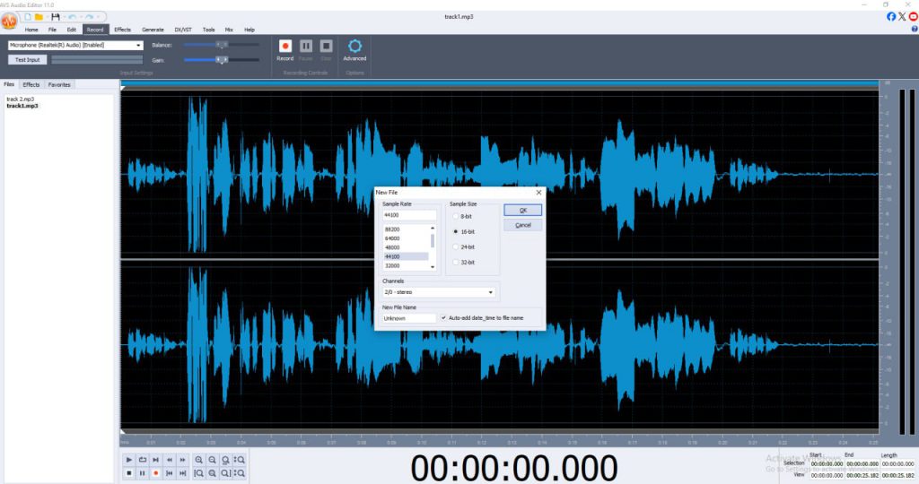Choose the 8-bit sample size radio

[456, 216]
